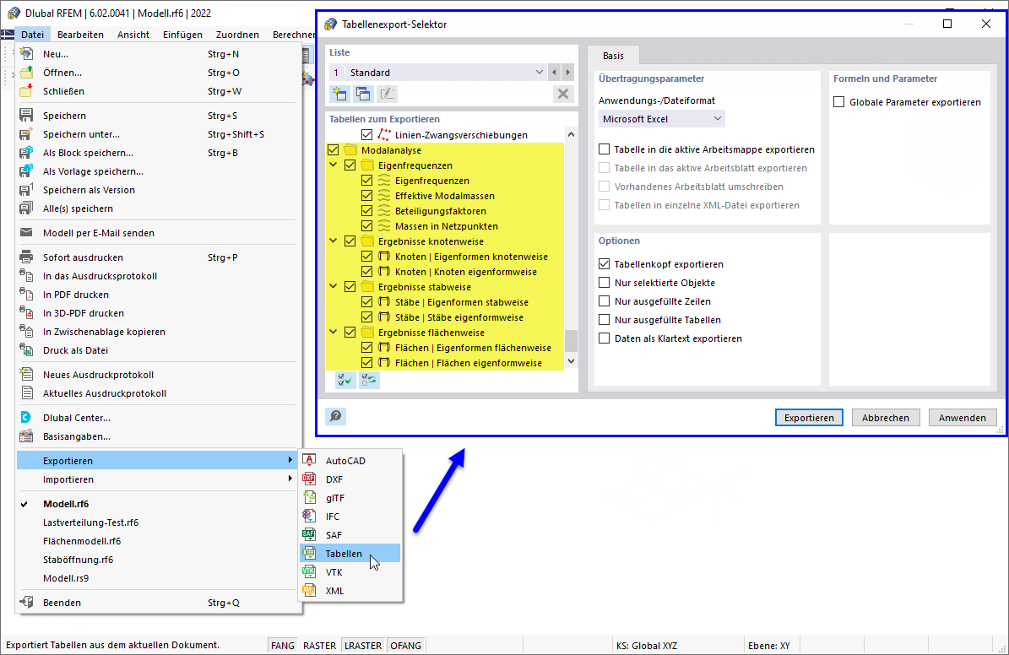Click the Beenden exit icon
This screenshot has width=1009, height=655.
tap(26, 602)
